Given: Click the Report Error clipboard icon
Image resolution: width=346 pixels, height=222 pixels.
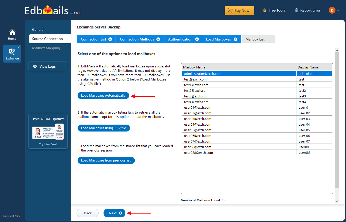Looking at the screenshot, I should click(296, 11).
